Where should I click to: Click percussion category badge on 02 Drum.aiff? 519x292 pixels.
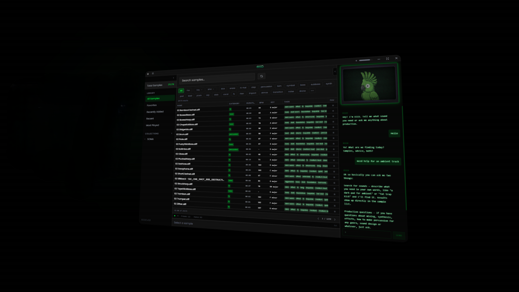(x=234, y=134)
